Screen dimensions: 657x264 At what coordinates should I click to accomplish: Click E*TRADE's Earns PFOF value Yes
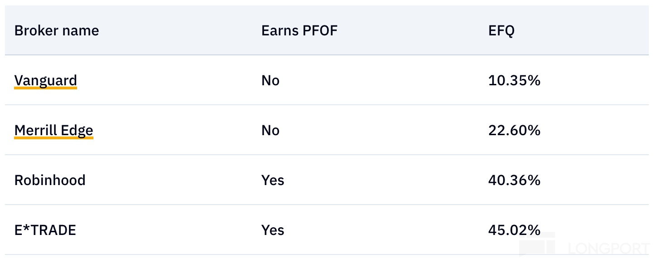coord(273,230)
